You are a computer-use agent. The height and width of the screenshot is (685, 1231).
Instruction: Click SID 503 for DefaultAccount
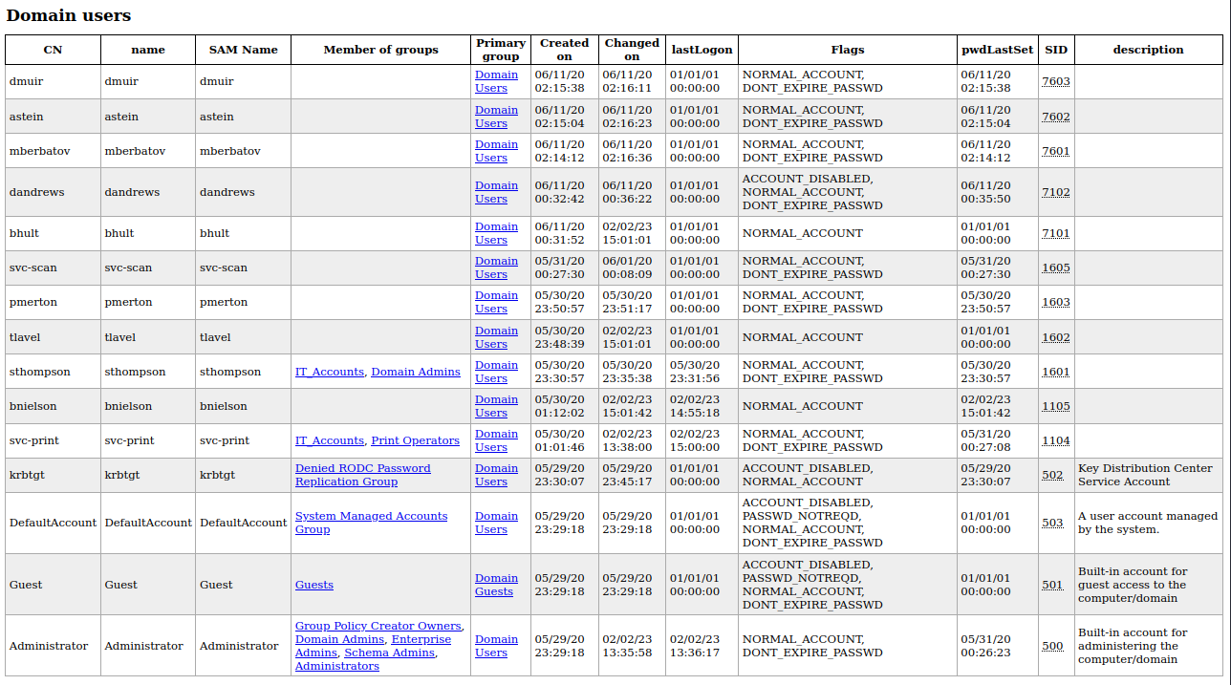click(x=1052, y=523)
